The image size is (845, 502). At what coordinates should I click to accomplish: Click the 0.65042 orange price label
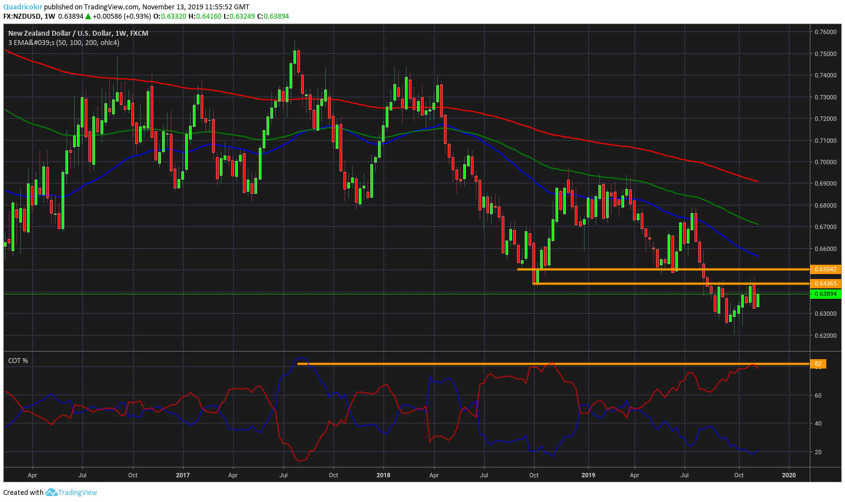(x=825, y=269)
